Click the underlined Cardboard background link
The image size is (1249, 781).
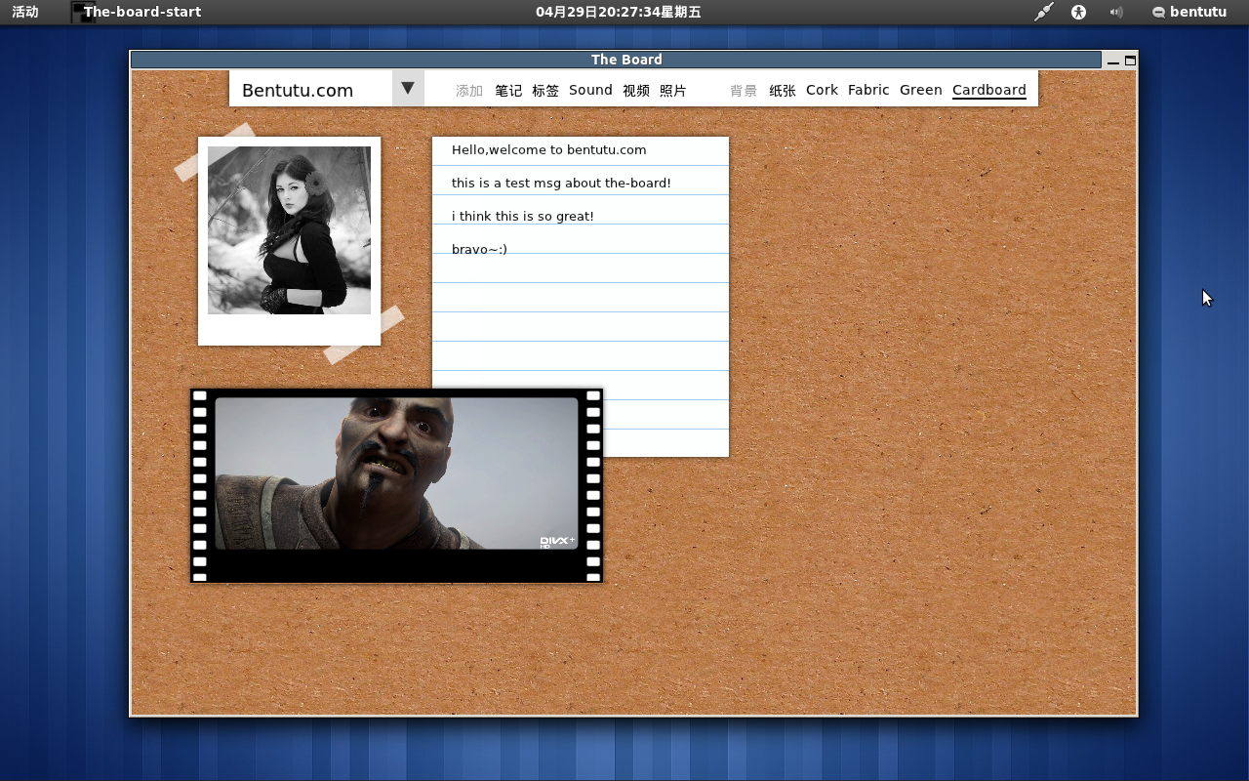[988, 90]
